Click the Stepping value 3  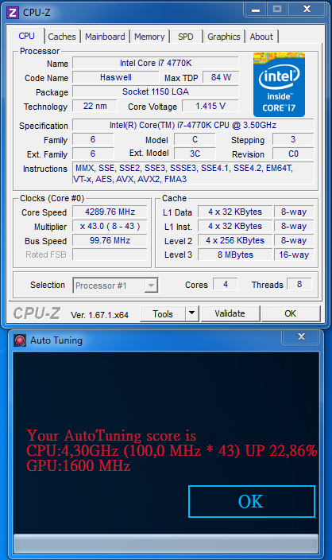point(293,139)
